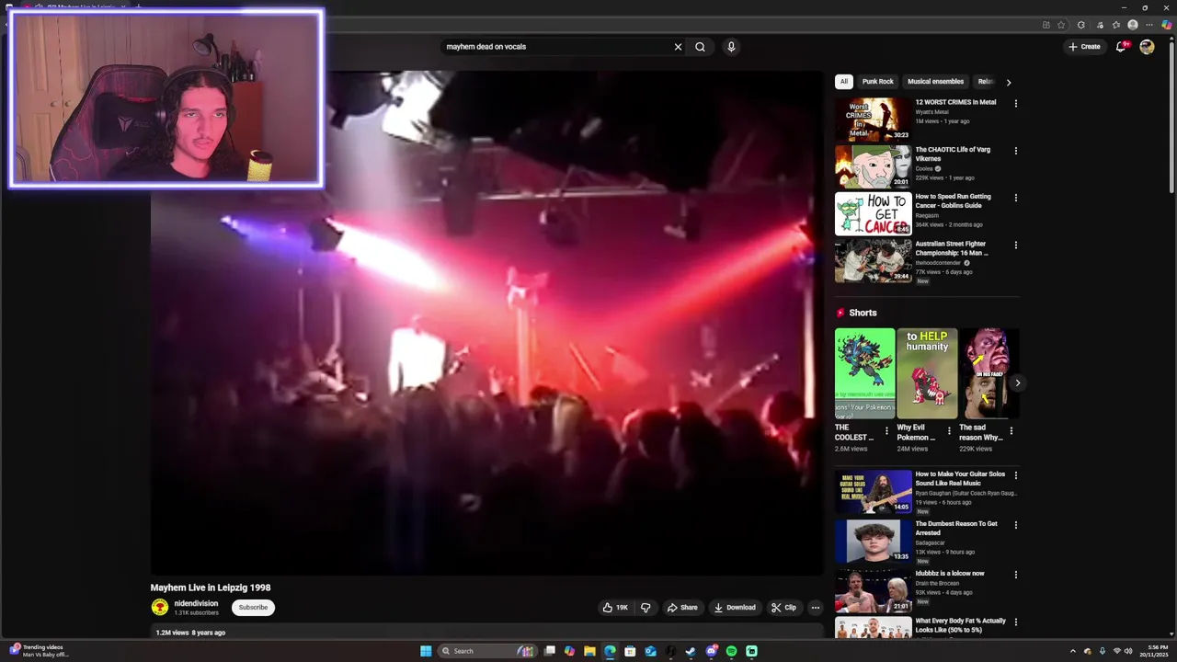Open the nidendivision channel name link
The width and height of the screenshot is (1177, 662).
(x=196, y=604)
